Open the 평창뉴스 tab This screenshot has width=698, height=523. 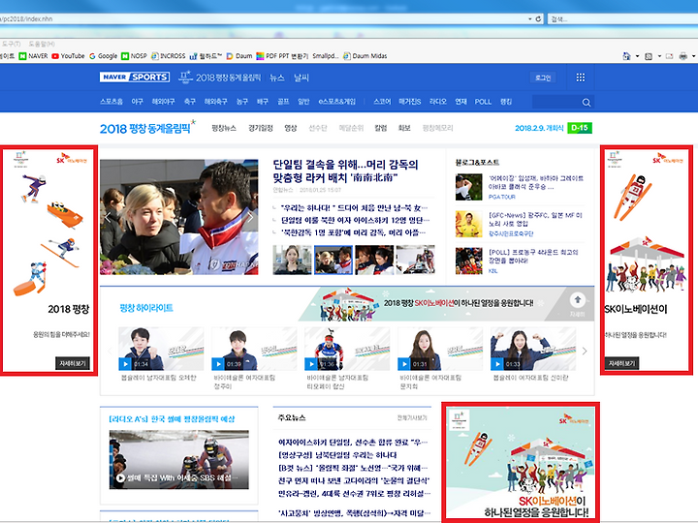[224, 128]
